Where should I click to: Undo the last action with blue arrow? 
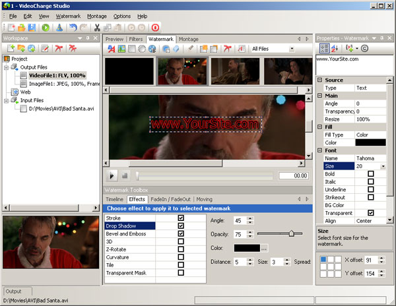coord(73,28)
